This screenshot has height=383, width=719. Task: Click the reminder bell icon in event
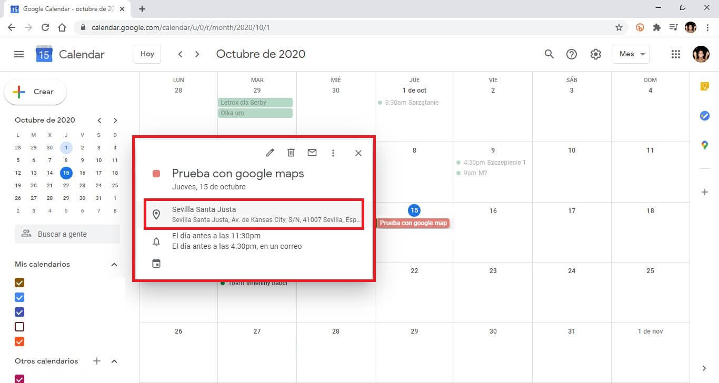click(156, 241)
